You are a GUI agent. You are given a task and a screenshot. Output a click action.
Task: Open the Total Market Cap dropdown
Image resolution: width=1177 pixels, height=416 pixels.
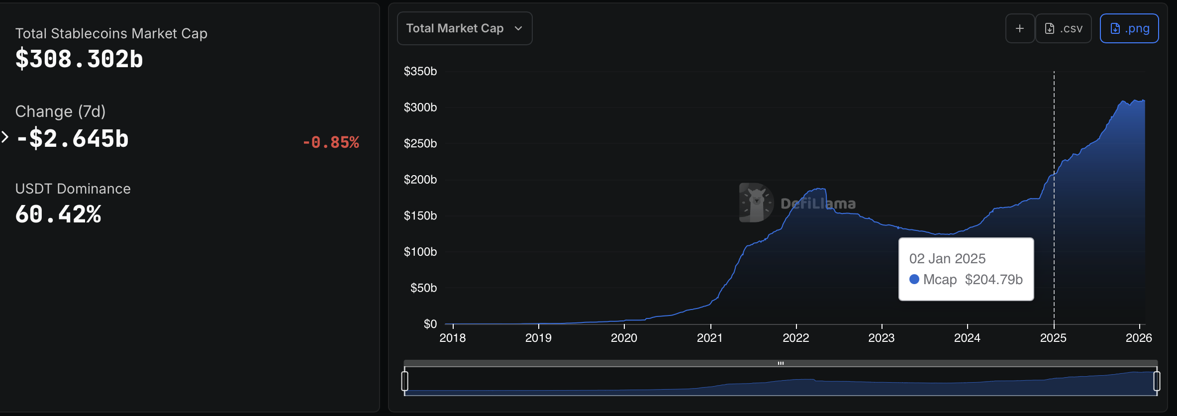click(x=464, y=28)
